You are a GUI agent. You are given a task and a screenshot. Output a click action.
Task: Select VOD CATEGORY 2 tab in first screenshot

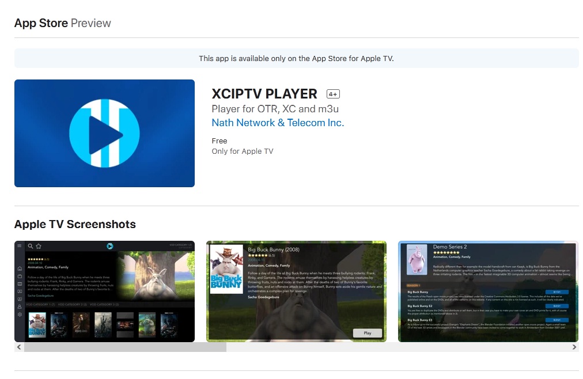[x=73, y=304]
